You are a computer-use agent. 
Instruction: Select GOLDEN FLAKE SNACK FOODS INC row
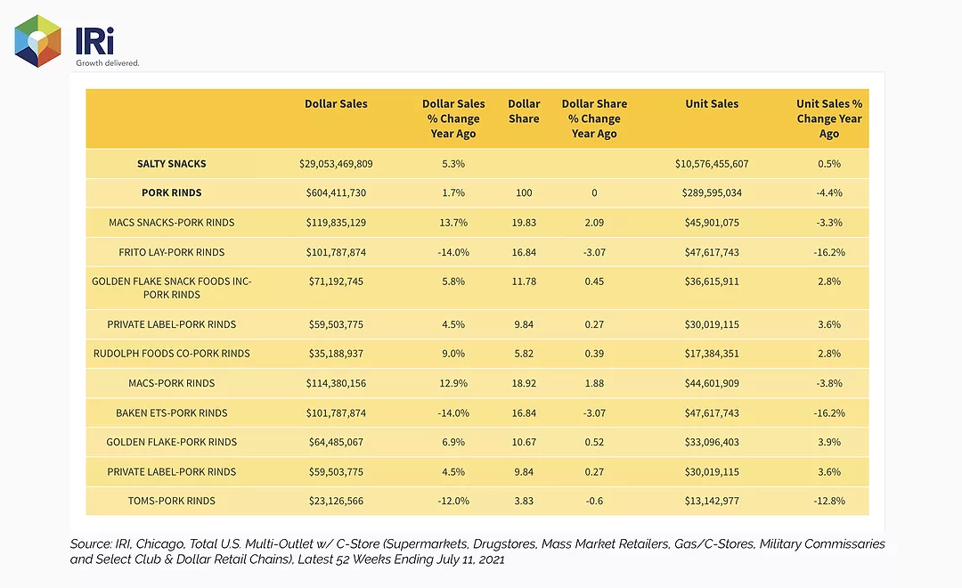[x=477, y=288]
